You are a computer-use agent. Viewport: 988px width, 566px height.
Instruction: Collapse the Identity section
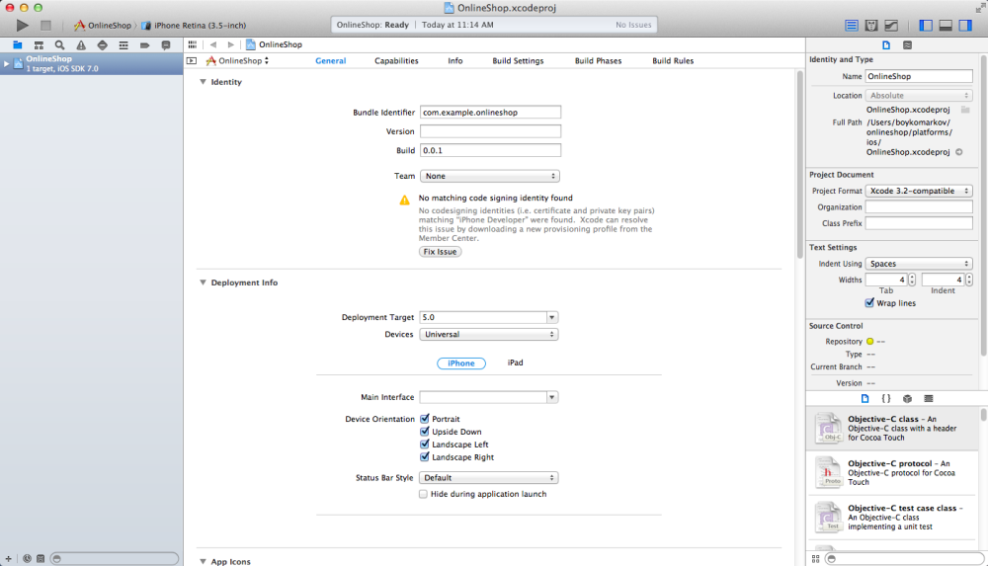(x=203, y=82)
